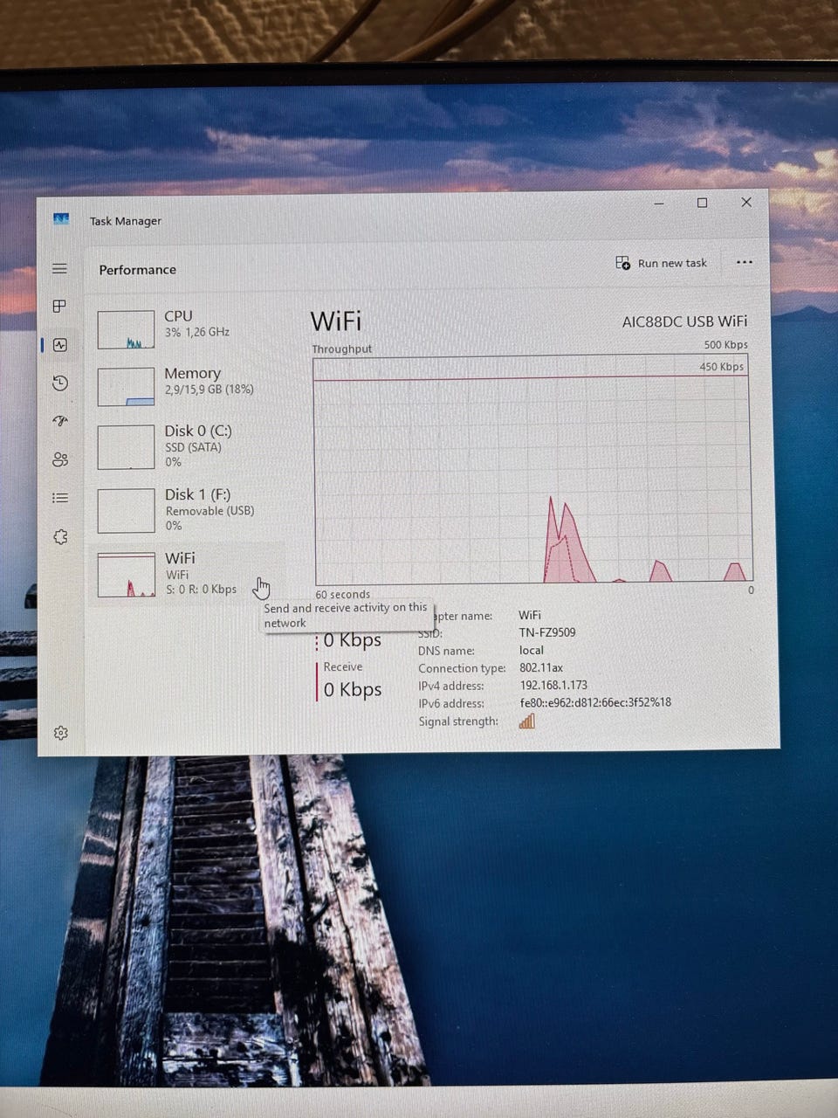Close the Task Manager window
Screen dimensions: 838x1118
click(x=746, y=203)
